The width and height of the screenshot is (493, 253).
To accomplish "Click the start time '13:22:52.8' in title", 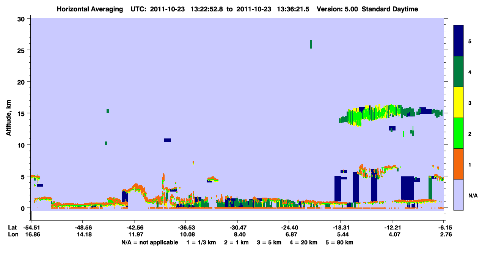I will 207,9.
